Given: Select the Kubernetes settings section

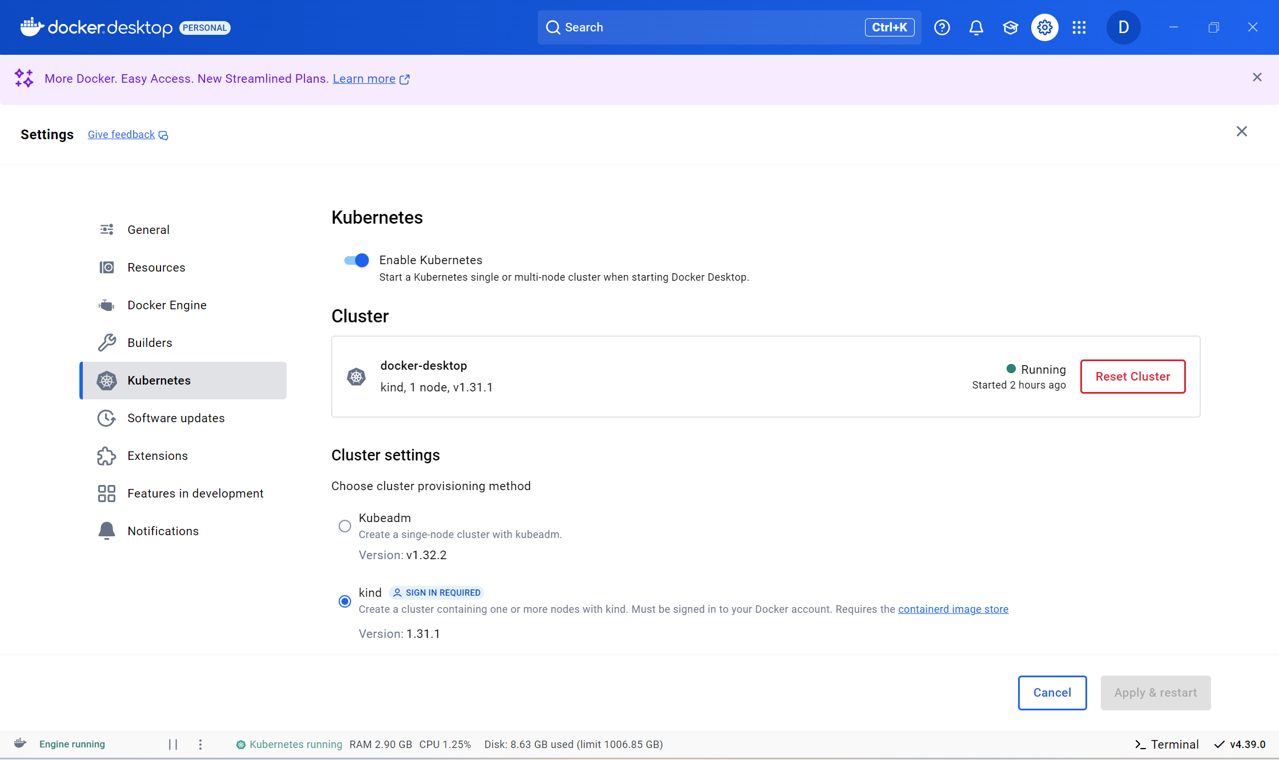Looking at the screenshot, I should click(183, 381).
